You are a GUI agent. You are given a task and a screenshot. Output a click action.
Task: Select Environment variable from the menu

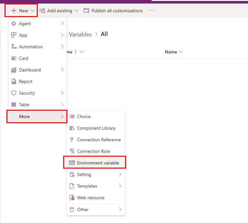(98, 163)
